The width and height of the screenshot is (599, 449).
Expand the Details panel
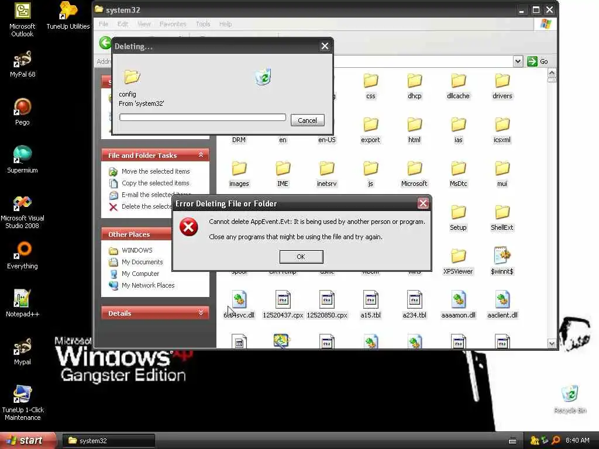[201, 313]
